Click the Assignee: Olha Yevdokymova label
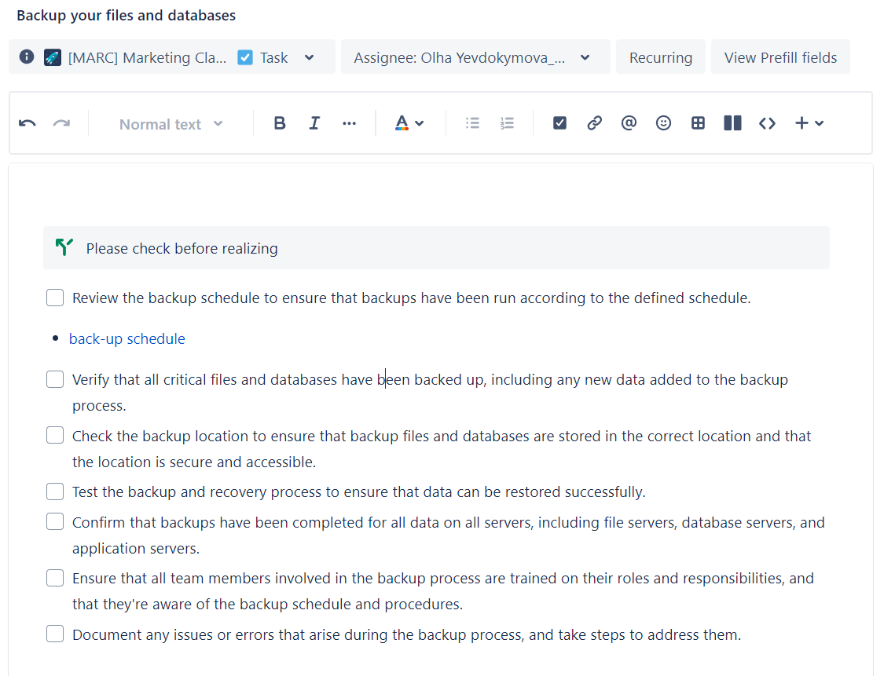The height and width of the screenshot is (676, 884). click(460, 57)
